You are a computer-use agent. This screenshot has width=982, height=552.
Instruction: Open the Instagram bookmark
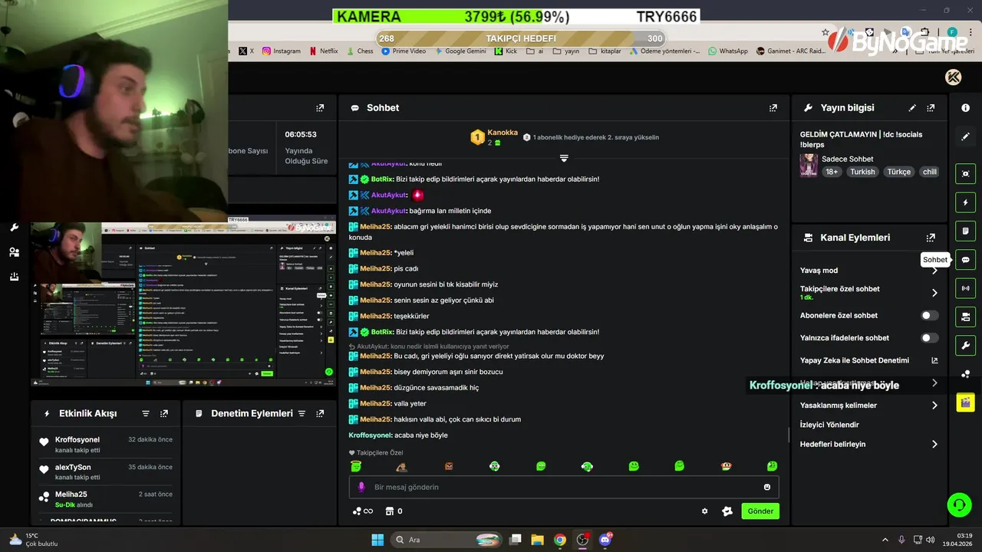coord(282,51)
